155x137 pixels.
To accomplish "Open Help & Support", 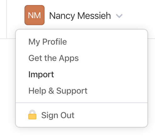I will (x=58, y=91).
